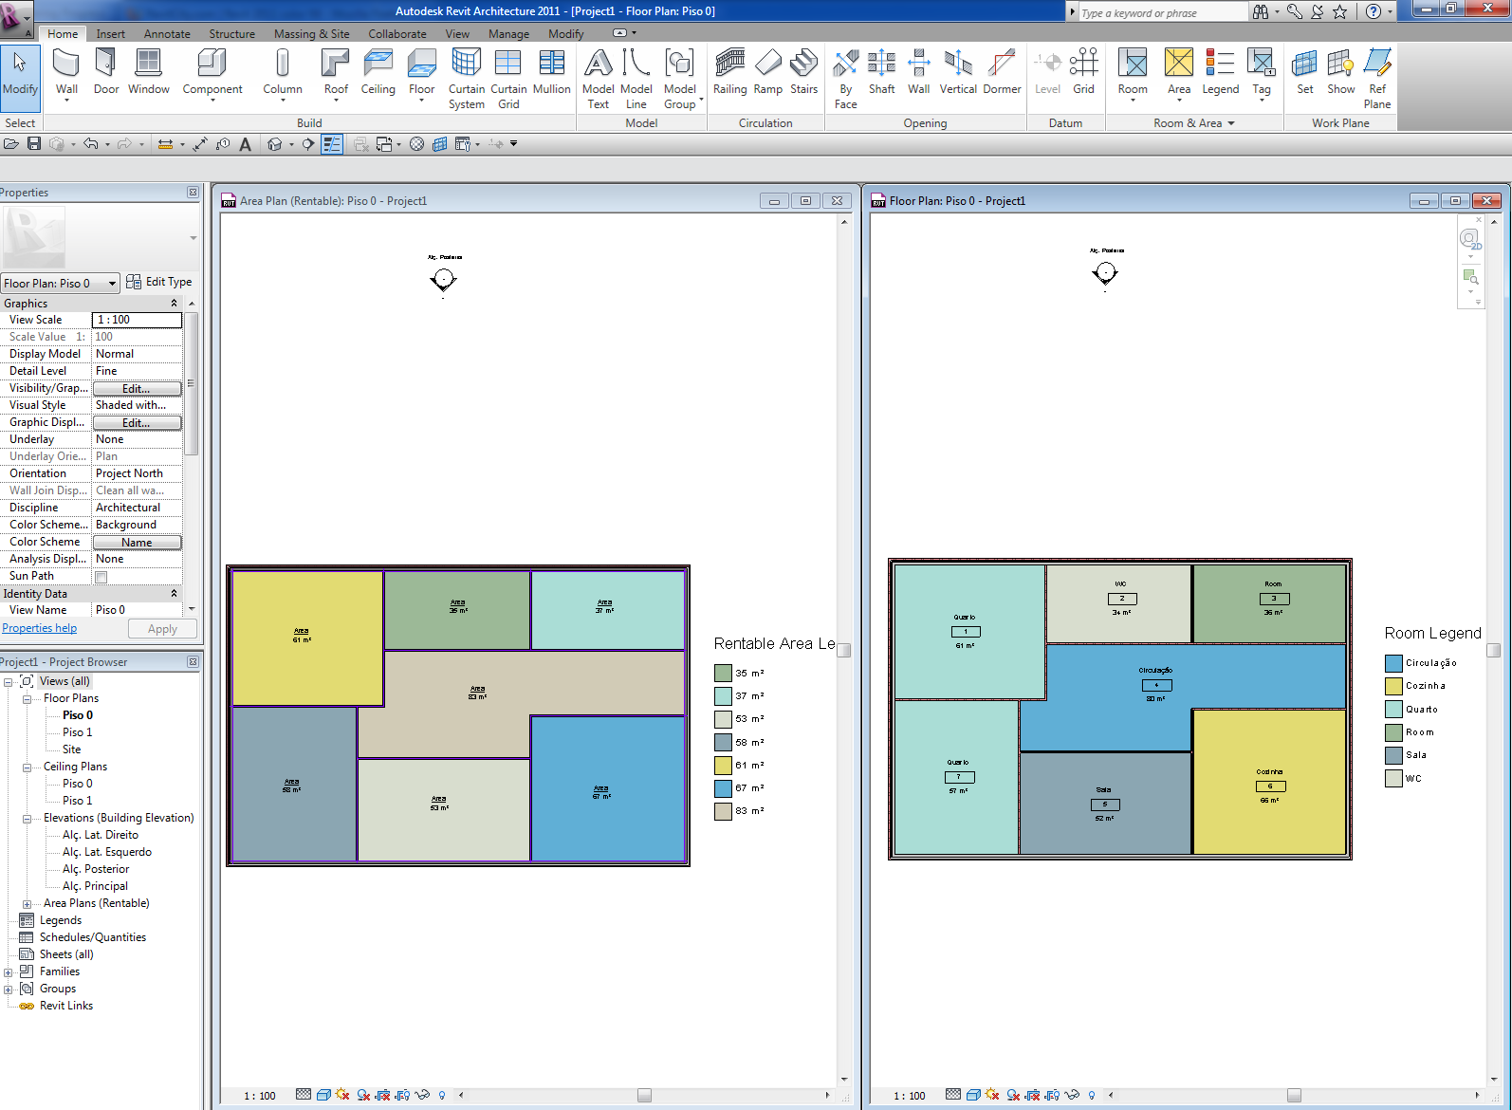Open the Properties help link
1512x1110 pixels.
(x=40, y=628)
